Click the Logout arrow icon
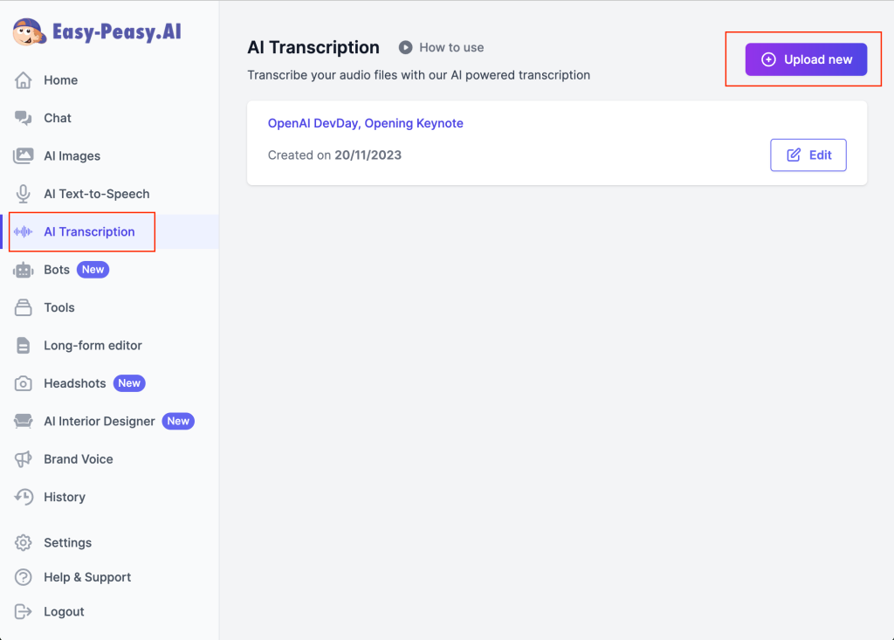Screen dimensions: 894x640 pyautogui.click(x=24, y=612)
